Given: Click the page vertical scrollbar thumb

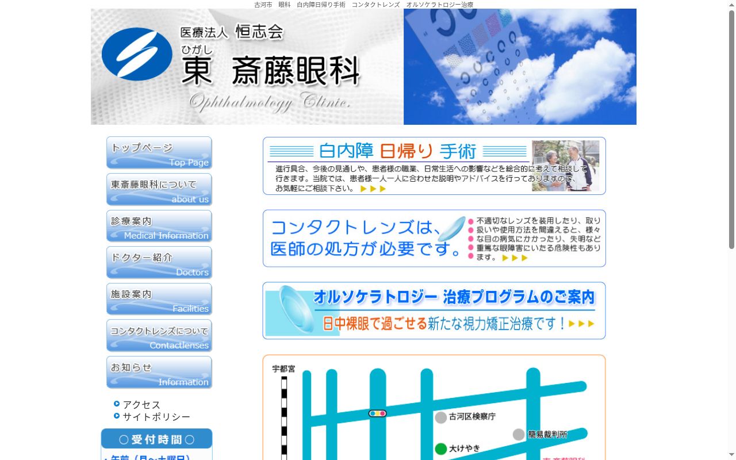Looking at the screenshot, I should click(731, 129).
